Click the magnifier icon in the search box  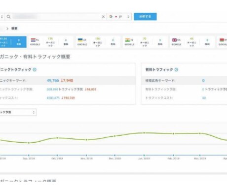pos(8,17)
